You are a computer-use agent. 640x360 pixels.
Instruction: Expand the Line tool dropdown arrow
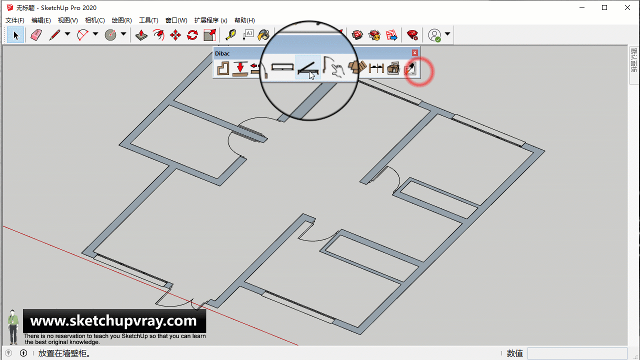[67, 34]
